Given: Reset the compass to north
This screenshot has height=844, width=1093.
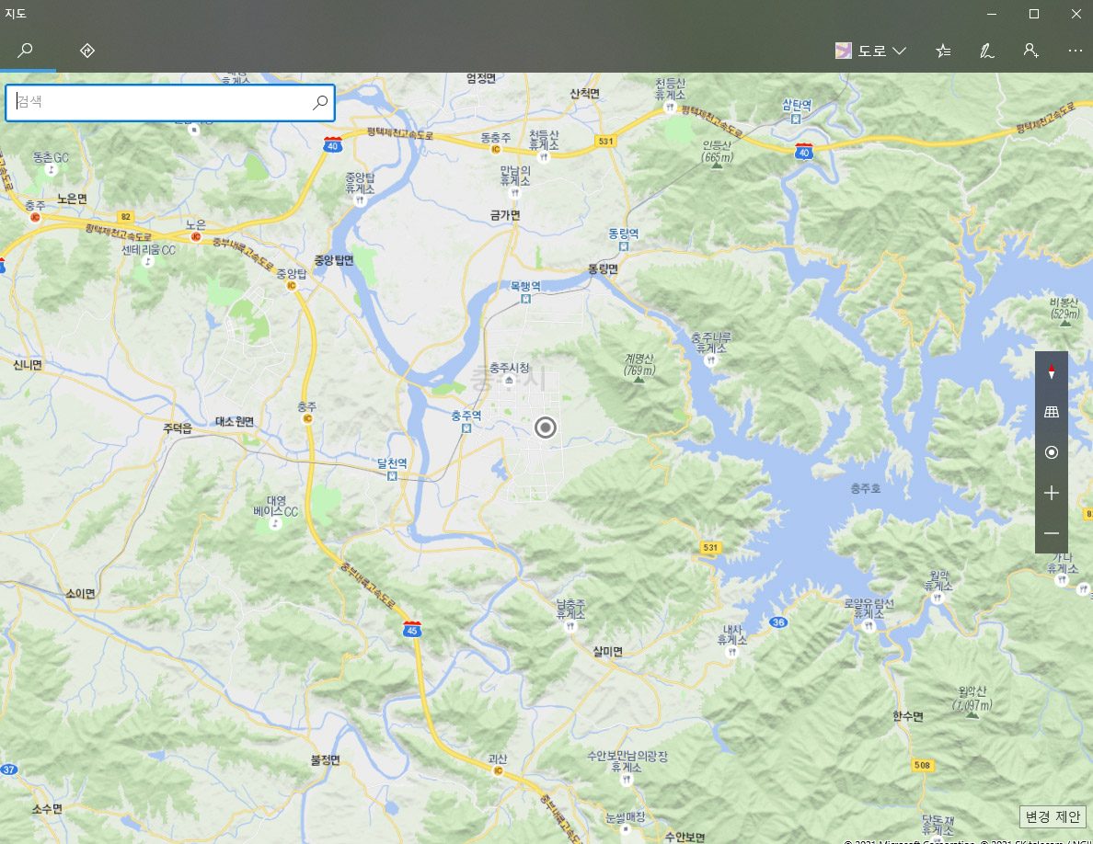Looking at the screenshot, I should click(1052, 371).
